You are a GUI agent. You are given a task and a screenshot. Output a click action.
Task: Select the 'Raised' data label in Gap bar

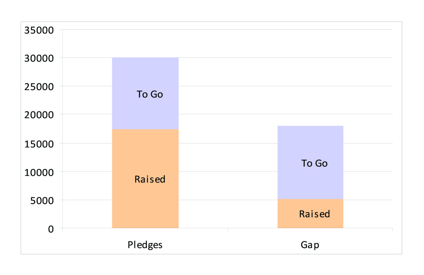point(314,214)
